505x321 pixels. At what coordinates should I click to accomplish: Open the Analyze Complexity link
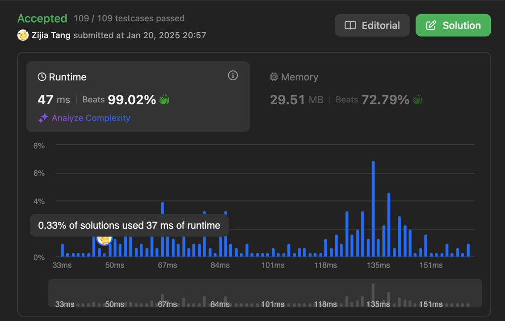91,118
